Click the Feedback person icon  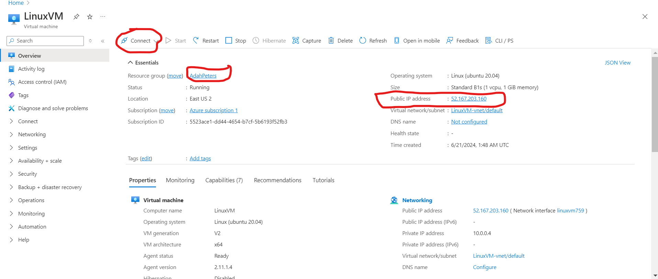click(x=449, y=40)
